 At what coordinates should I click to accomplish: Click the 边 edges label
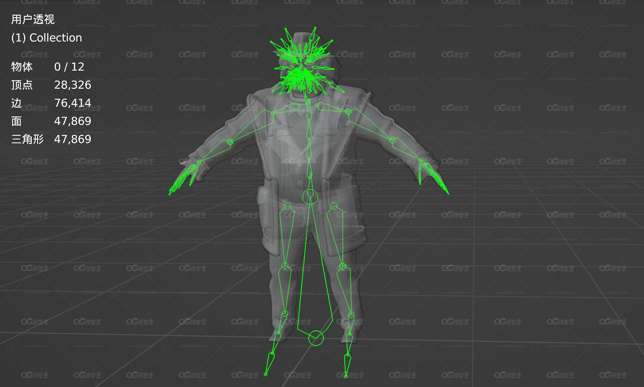click(17, 103)
